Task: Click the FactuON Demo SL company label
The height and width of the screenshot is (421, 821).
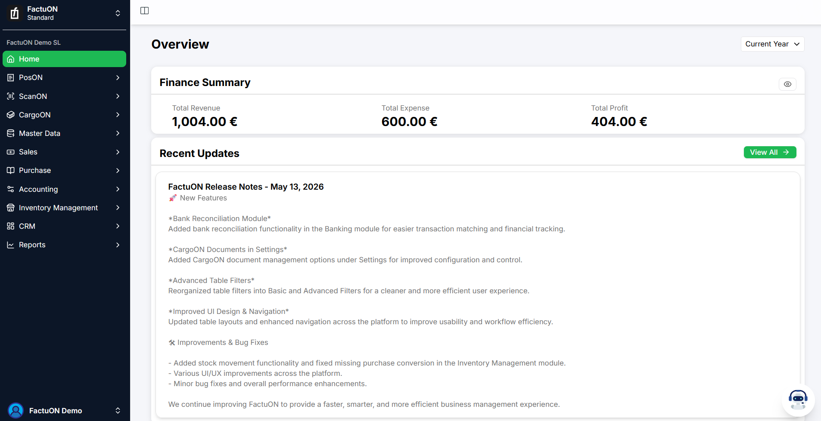Action: 34,43
